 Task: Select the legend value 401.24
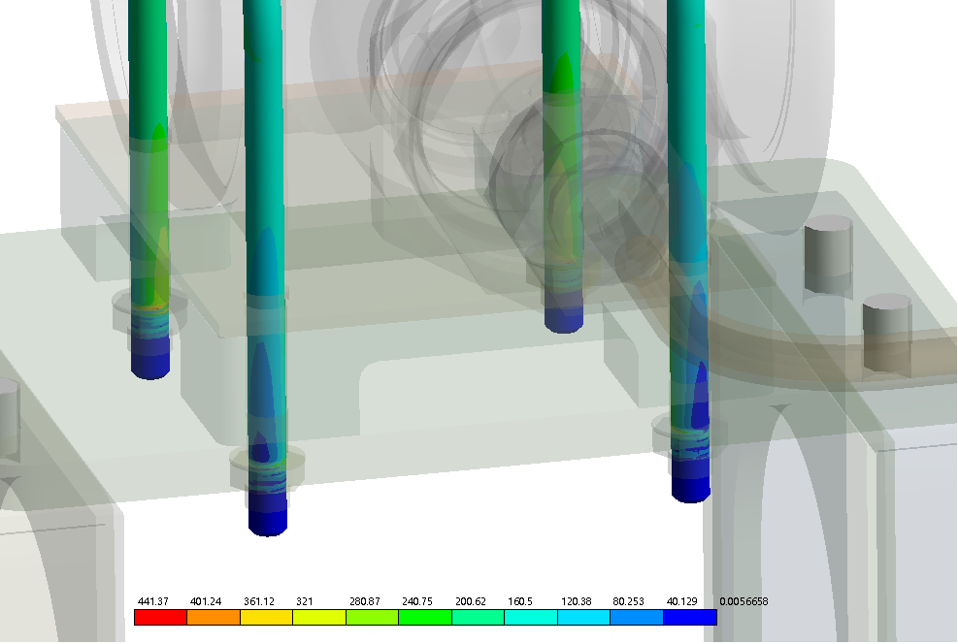tap(206, 601)
